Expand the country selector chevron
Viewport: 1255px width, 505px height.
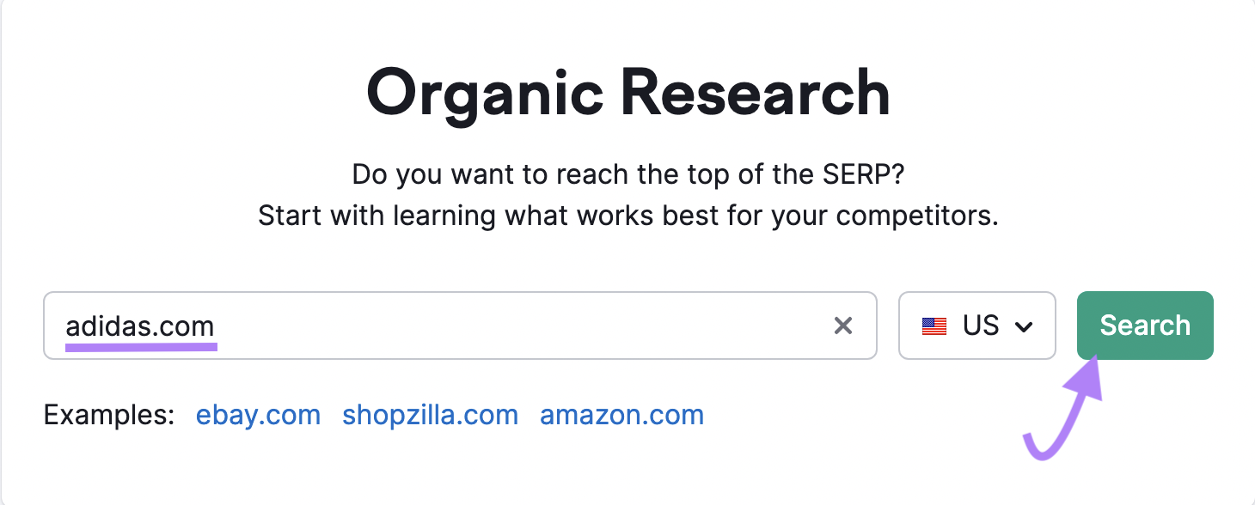(x=1025, y=326)
